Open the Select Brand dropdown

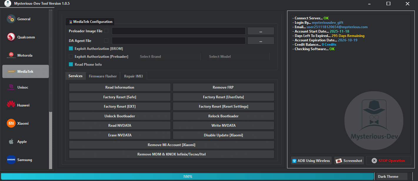[x=169, y=56]
